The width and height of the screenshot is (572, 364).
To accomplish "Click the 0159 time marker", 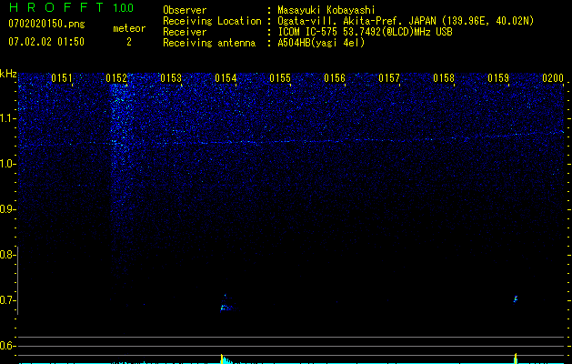I will click(498, 78).
